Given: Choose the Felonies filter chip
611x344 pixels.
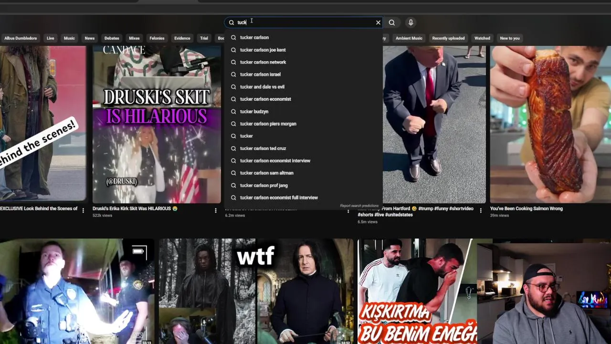Looking at the screenshot, I should coord(157,38).
